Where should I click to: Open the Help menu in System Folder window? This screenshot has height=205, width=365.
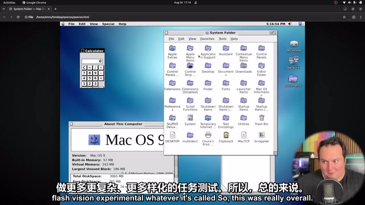[234, 39]
